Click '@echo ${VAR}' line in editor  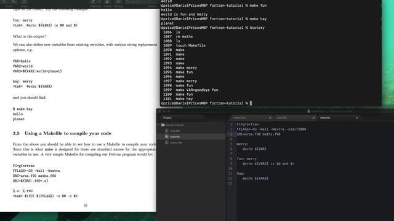coord(254,149)
